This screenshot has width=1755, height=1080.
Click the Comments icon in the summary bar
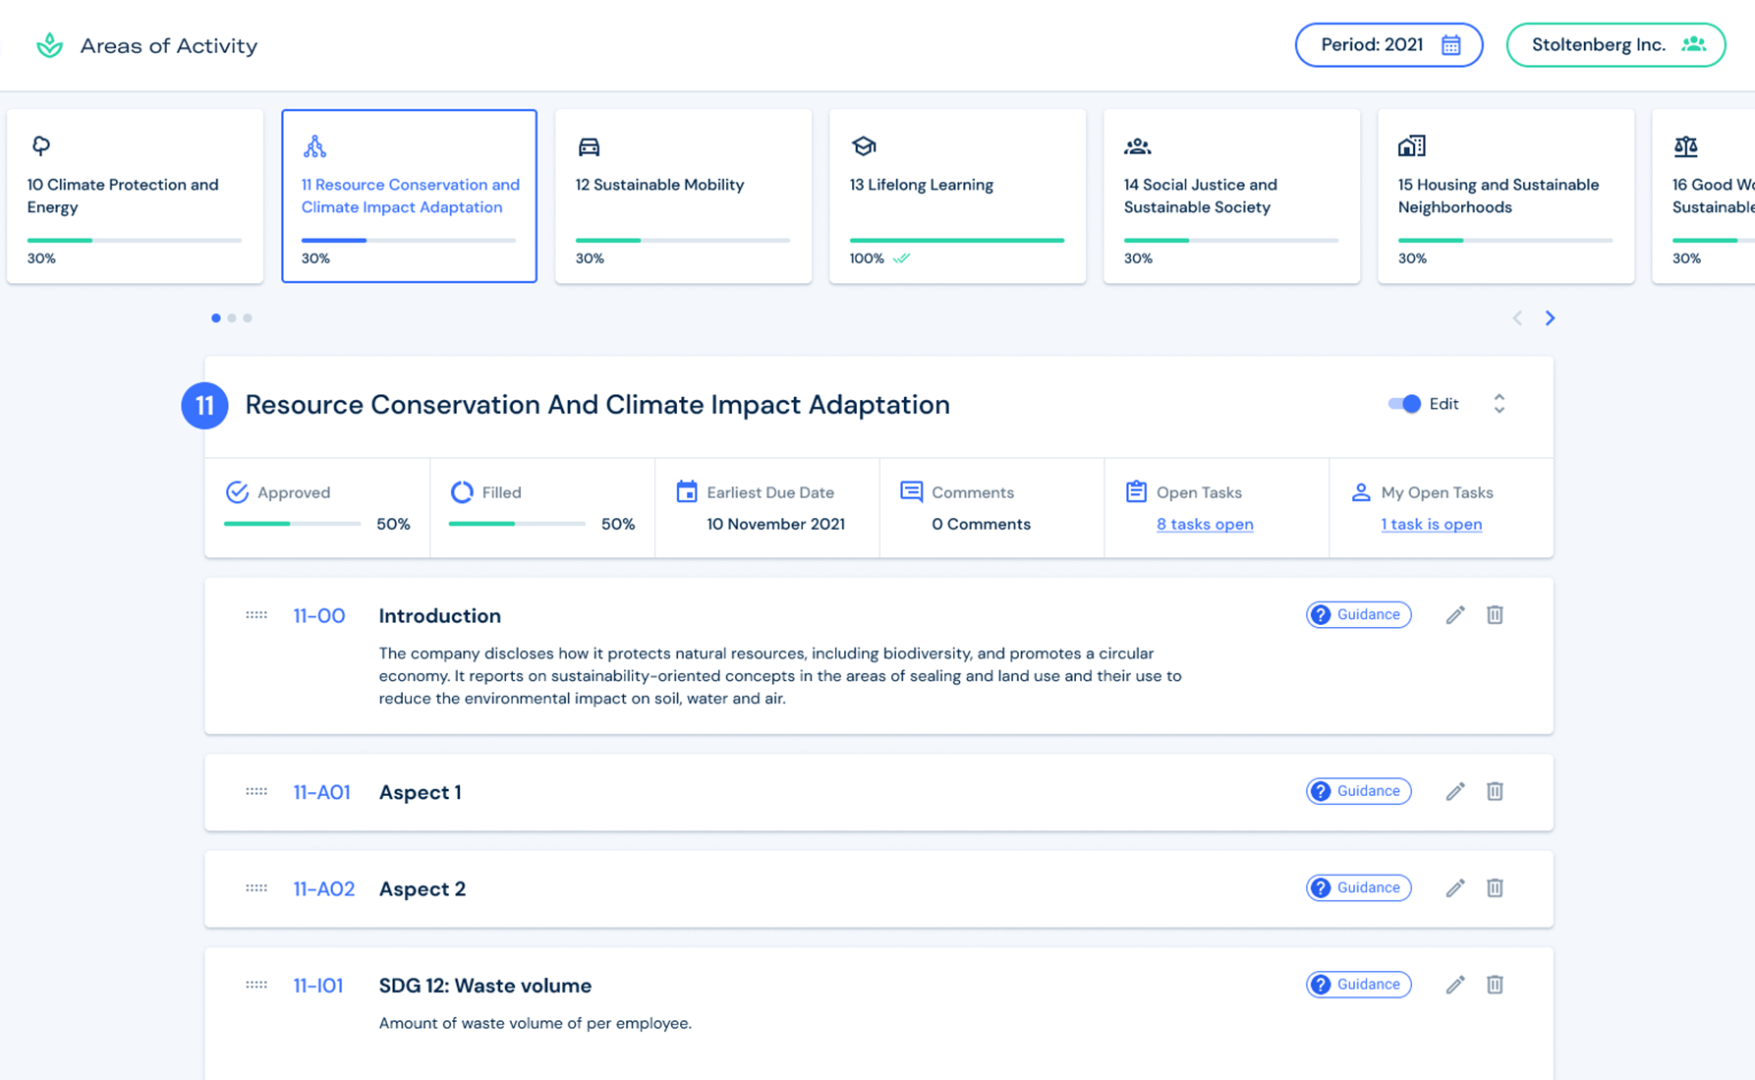pyautogui.click(x=911, y=491)
